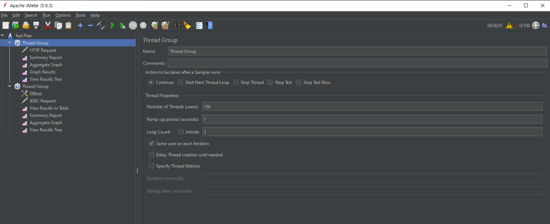Toggle log viewer via yellow warning triangle
The image size is (550, 224).
tap(509, 25)
